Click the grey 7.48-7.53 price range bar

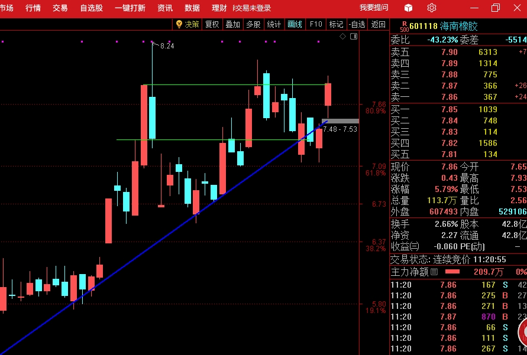point(340,121)
